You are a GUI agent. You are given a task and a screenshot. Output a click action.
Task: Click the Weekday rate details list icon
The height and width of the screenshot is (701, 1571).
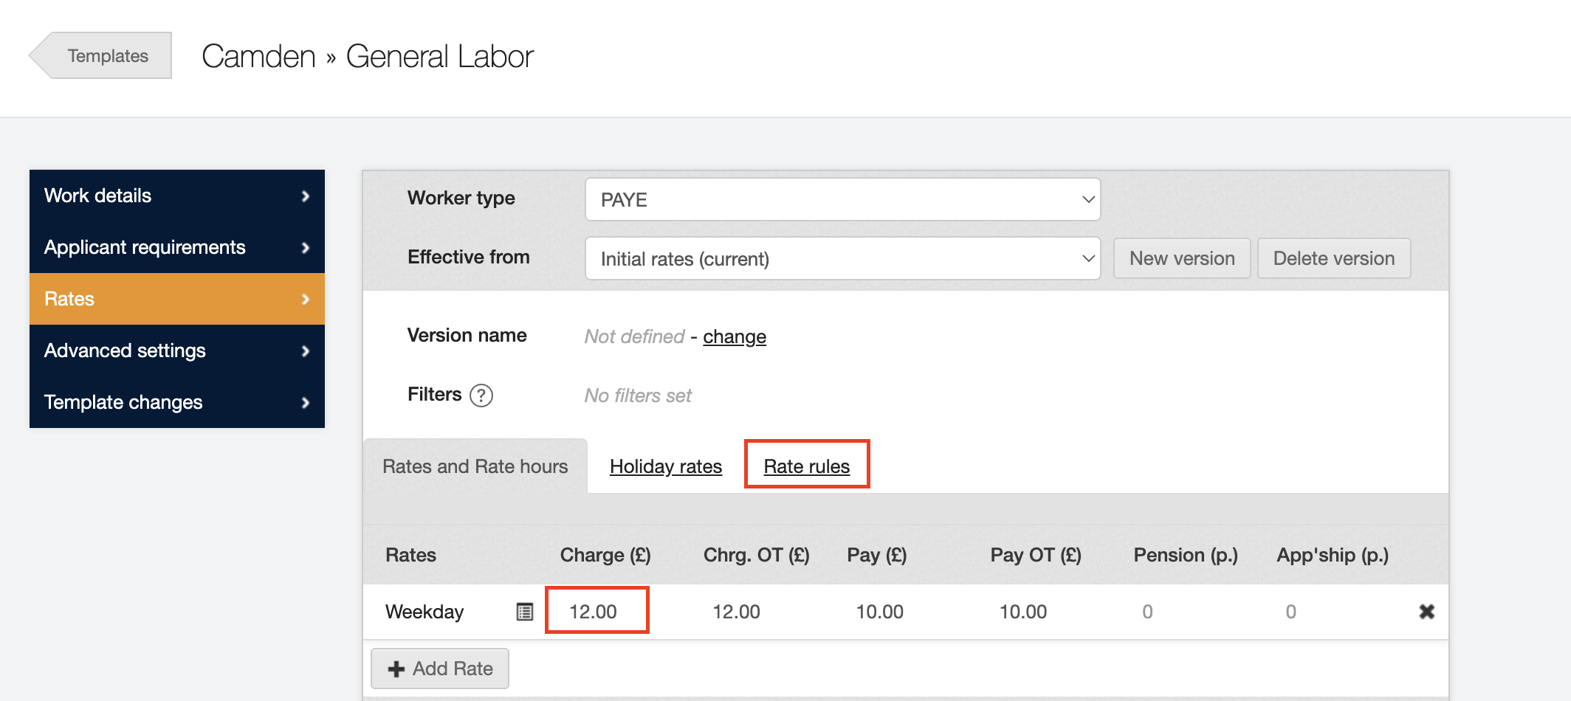click(524, 612)
